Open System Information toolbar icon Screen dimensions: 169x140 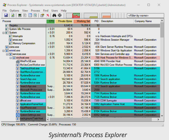coord(20,15)
